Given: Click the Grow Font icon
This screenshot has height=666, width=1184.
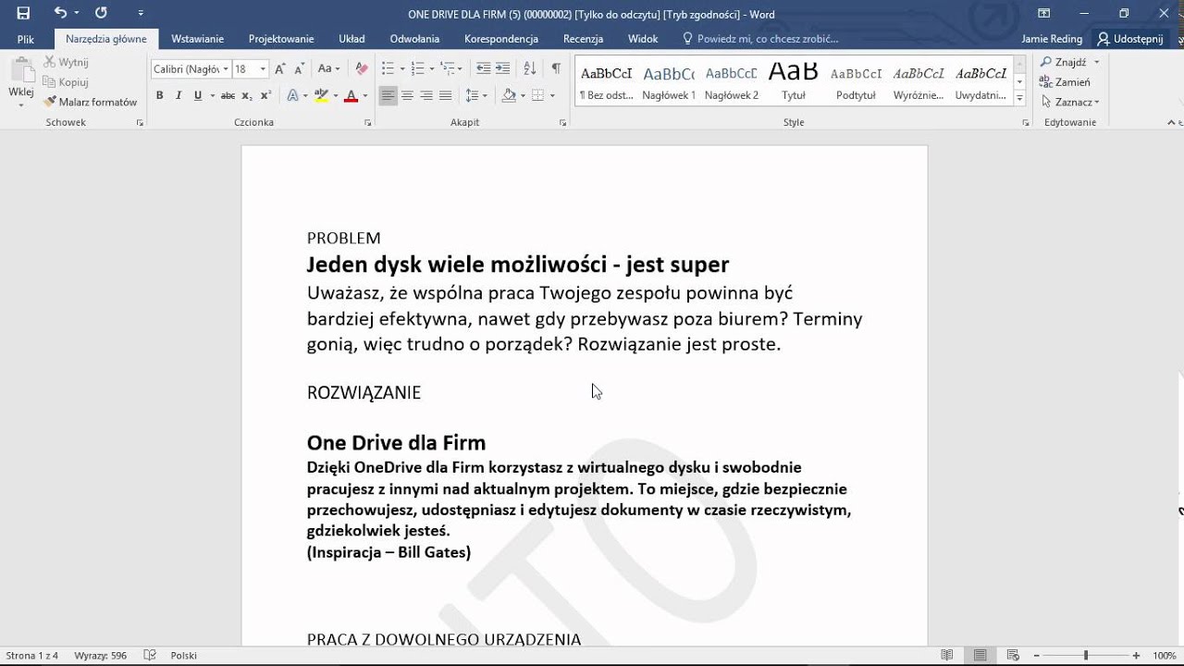Looking at the screenshot, I should [281, 69].
